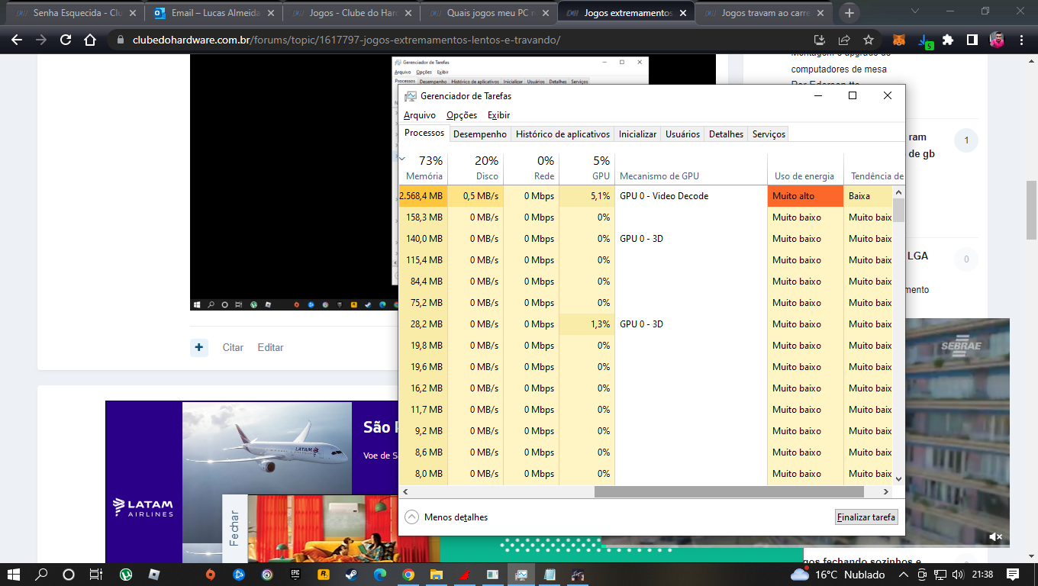
Task: Unmute the SEBRAE video ad
Action: click(x=995, y=537)
